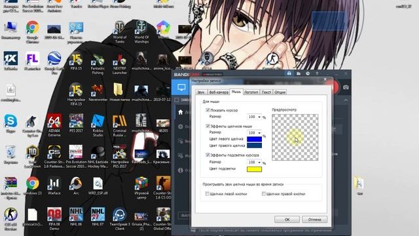
Task: Pick Цвет левого щелчка blue swatch
Action: pos(254,139)
